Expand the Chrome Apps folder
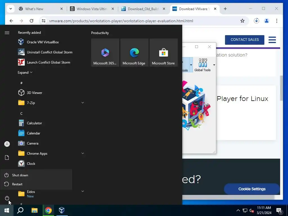The width and height of the screenshot is (288, 216). pyautogui.click(x=83, y=153)
